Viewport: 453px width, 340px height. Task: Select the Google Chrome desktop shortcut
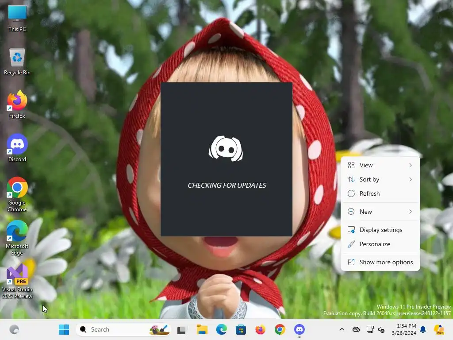tap(17, 195)
